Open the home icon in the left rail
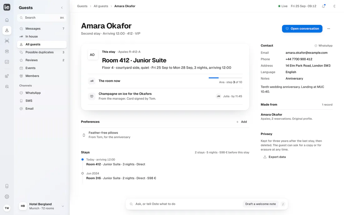Image resolution: width=344 pixels, height=215 pixels. pyautogui.click(x=7, y=20)
